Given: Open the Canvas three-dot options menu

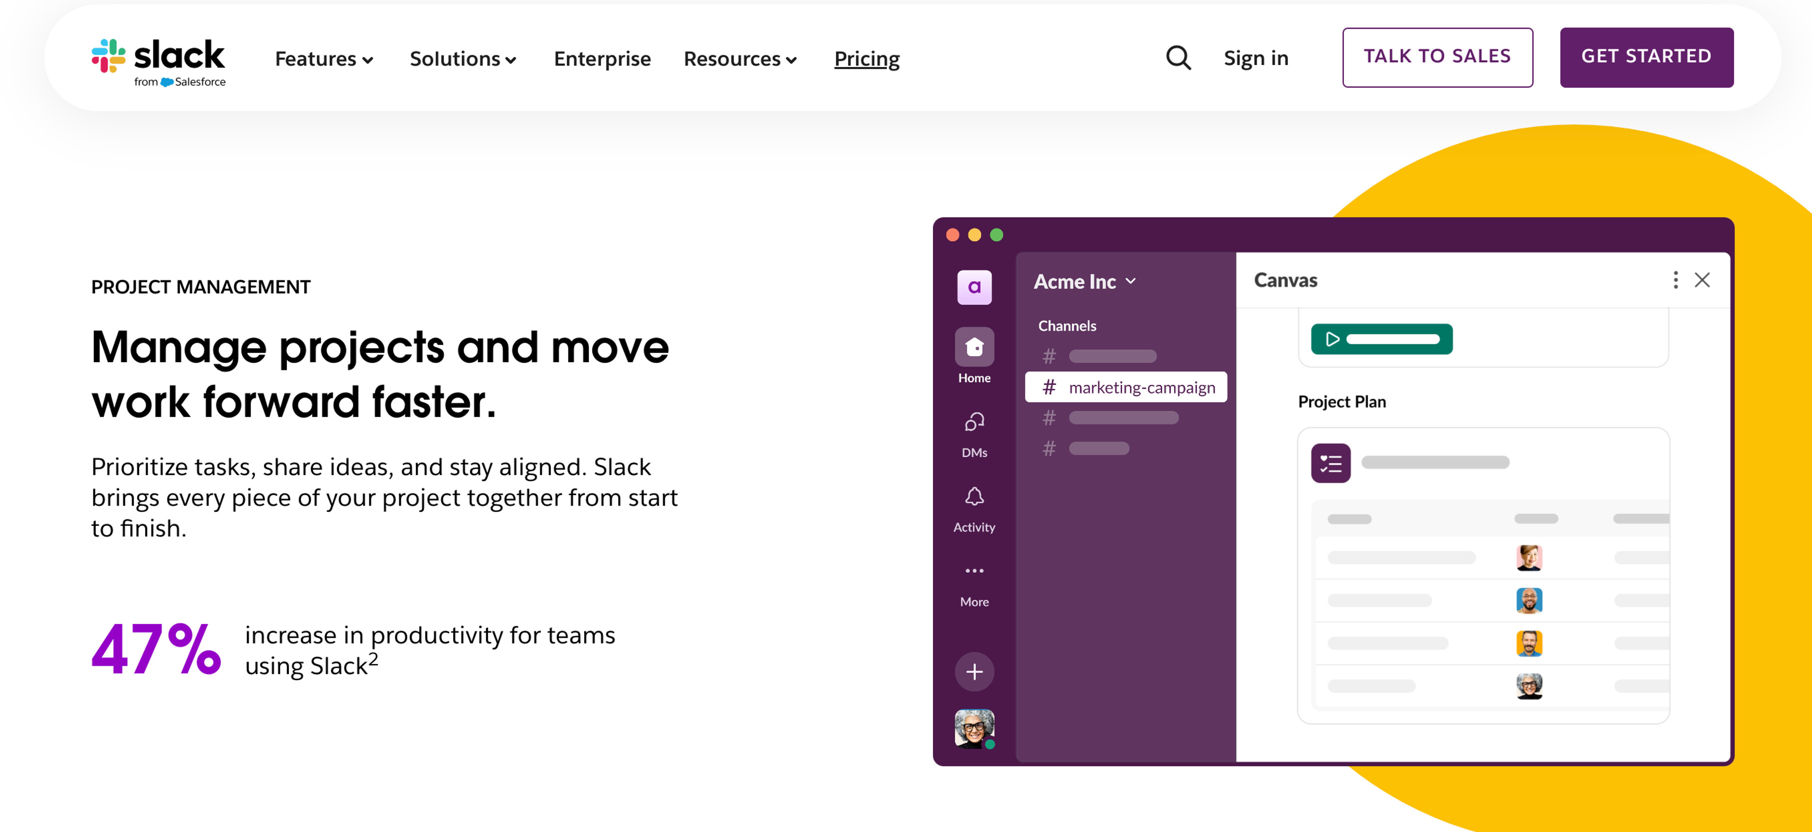Looking at the screenshot, I should point(1676,280).
